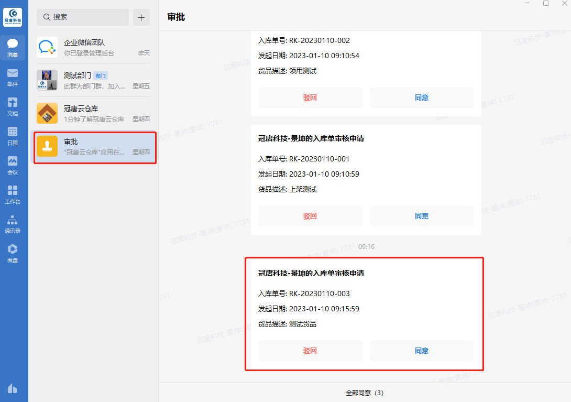The image size is (571, 402).
Task: Open the 通讯录 contacts section
Action: pos(13,224)
